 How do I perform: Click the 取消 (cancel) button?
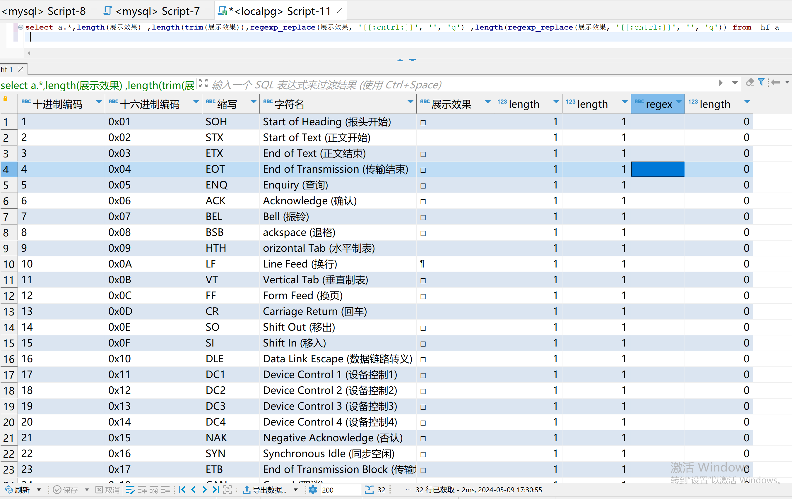pyautogui.click(x=107, y=490)
